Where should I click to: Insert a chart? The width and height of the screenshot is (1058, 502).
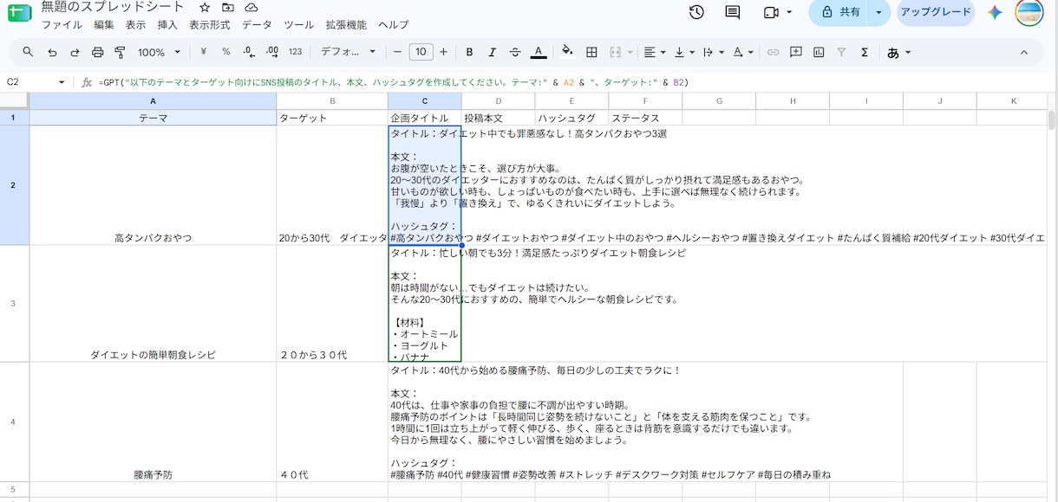click(x=819, y=52)
